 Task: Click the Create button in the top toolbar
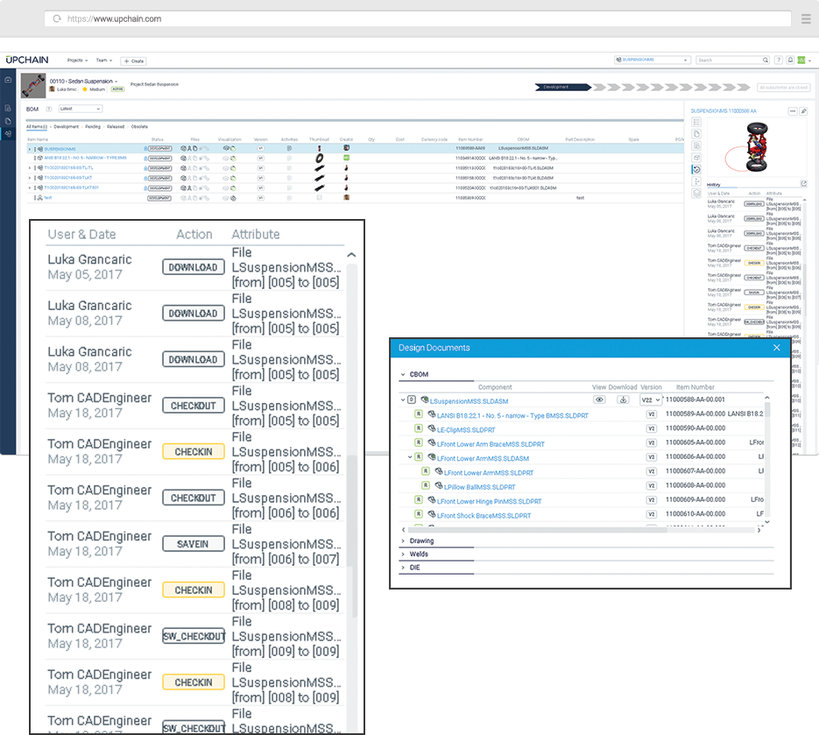tap(133, 60)
